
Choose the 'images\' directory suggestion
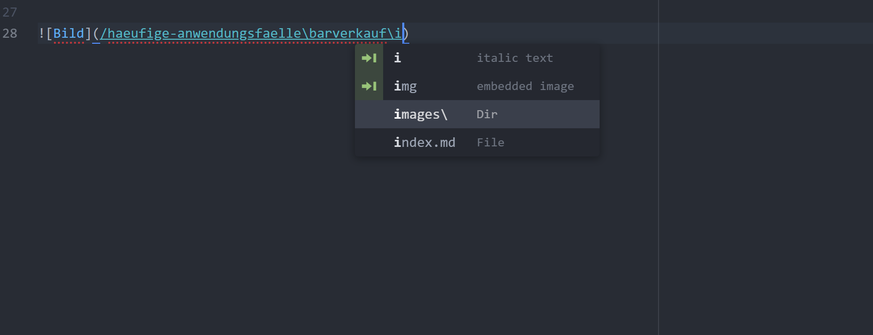(420, 114)
